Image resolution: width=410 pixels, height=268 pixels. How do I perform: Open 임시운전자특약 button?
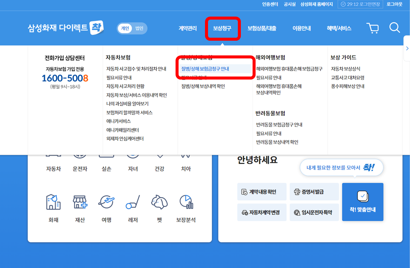pyautogui.click(x=314, y=213)
